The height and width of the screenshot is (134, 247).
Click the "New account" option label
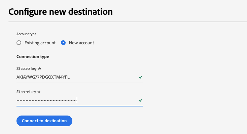pyautogui.click(x=81, y=43)
